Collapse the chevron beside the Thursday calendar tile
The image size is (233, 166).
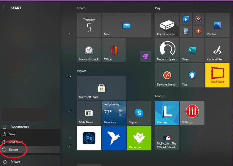click(x=69, y=33)
